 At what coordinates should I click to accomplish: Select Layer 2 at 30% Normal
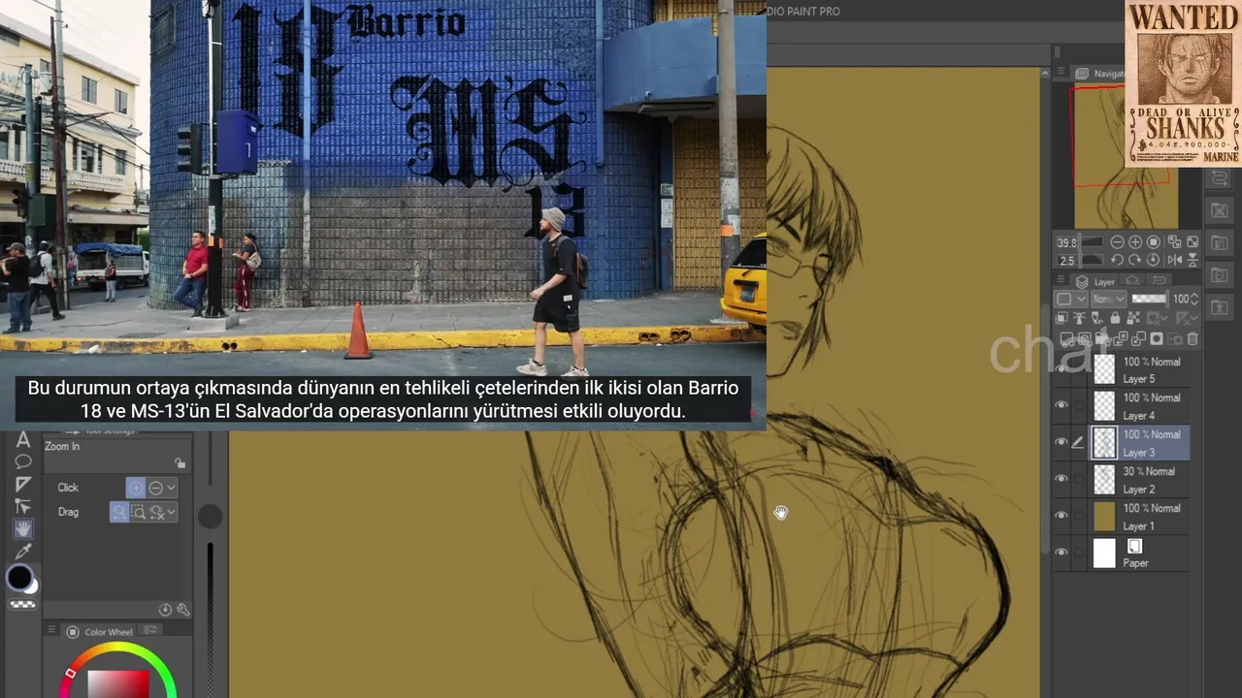pos(1140,480)
